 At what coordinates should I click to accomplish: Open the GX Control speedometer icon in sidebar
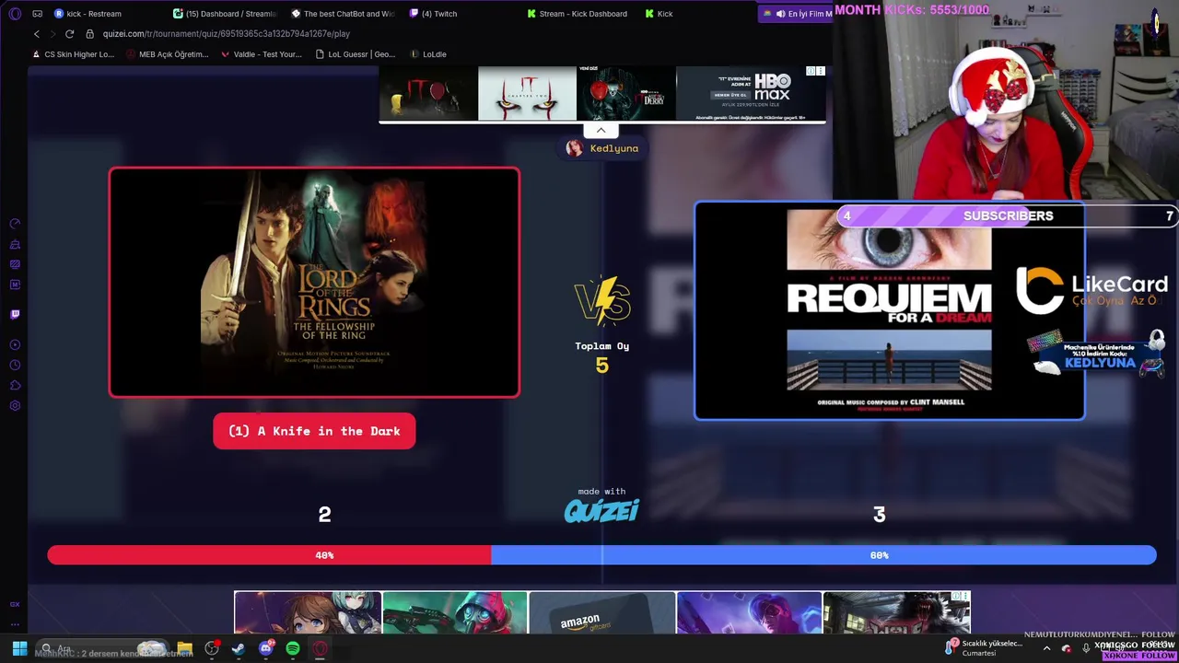point(15,224)
